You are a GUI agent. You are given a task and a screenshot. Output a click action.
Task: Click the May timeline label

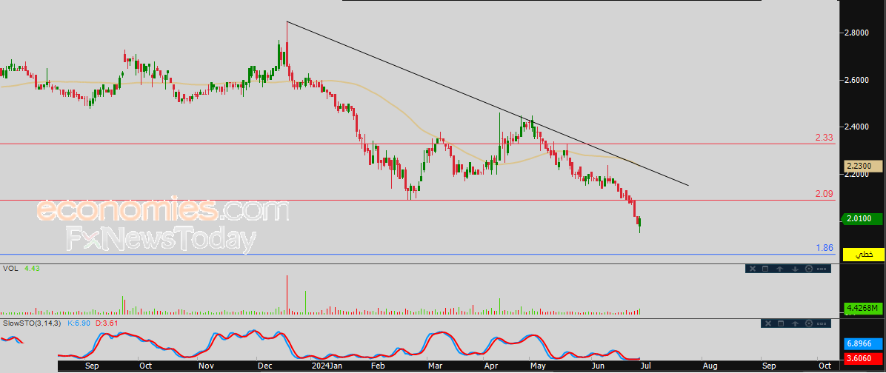point(539,366)
